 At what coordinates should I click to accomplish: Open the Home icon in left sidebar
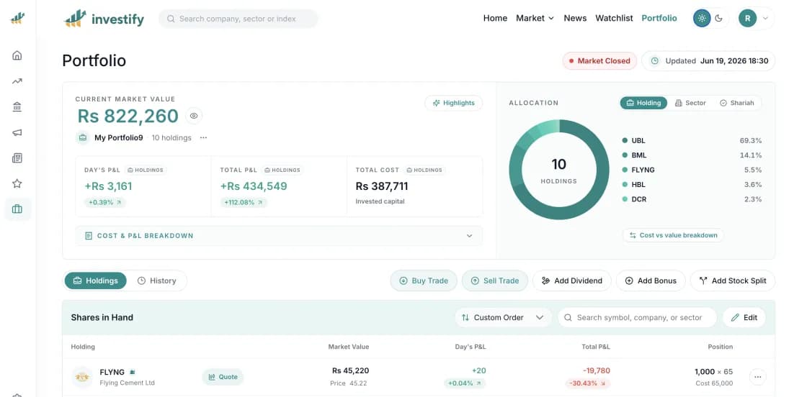[17, 55]
